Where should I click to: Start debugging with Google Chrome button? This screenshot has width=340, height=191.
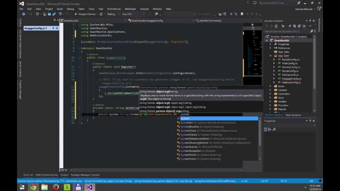pos(85,14)
